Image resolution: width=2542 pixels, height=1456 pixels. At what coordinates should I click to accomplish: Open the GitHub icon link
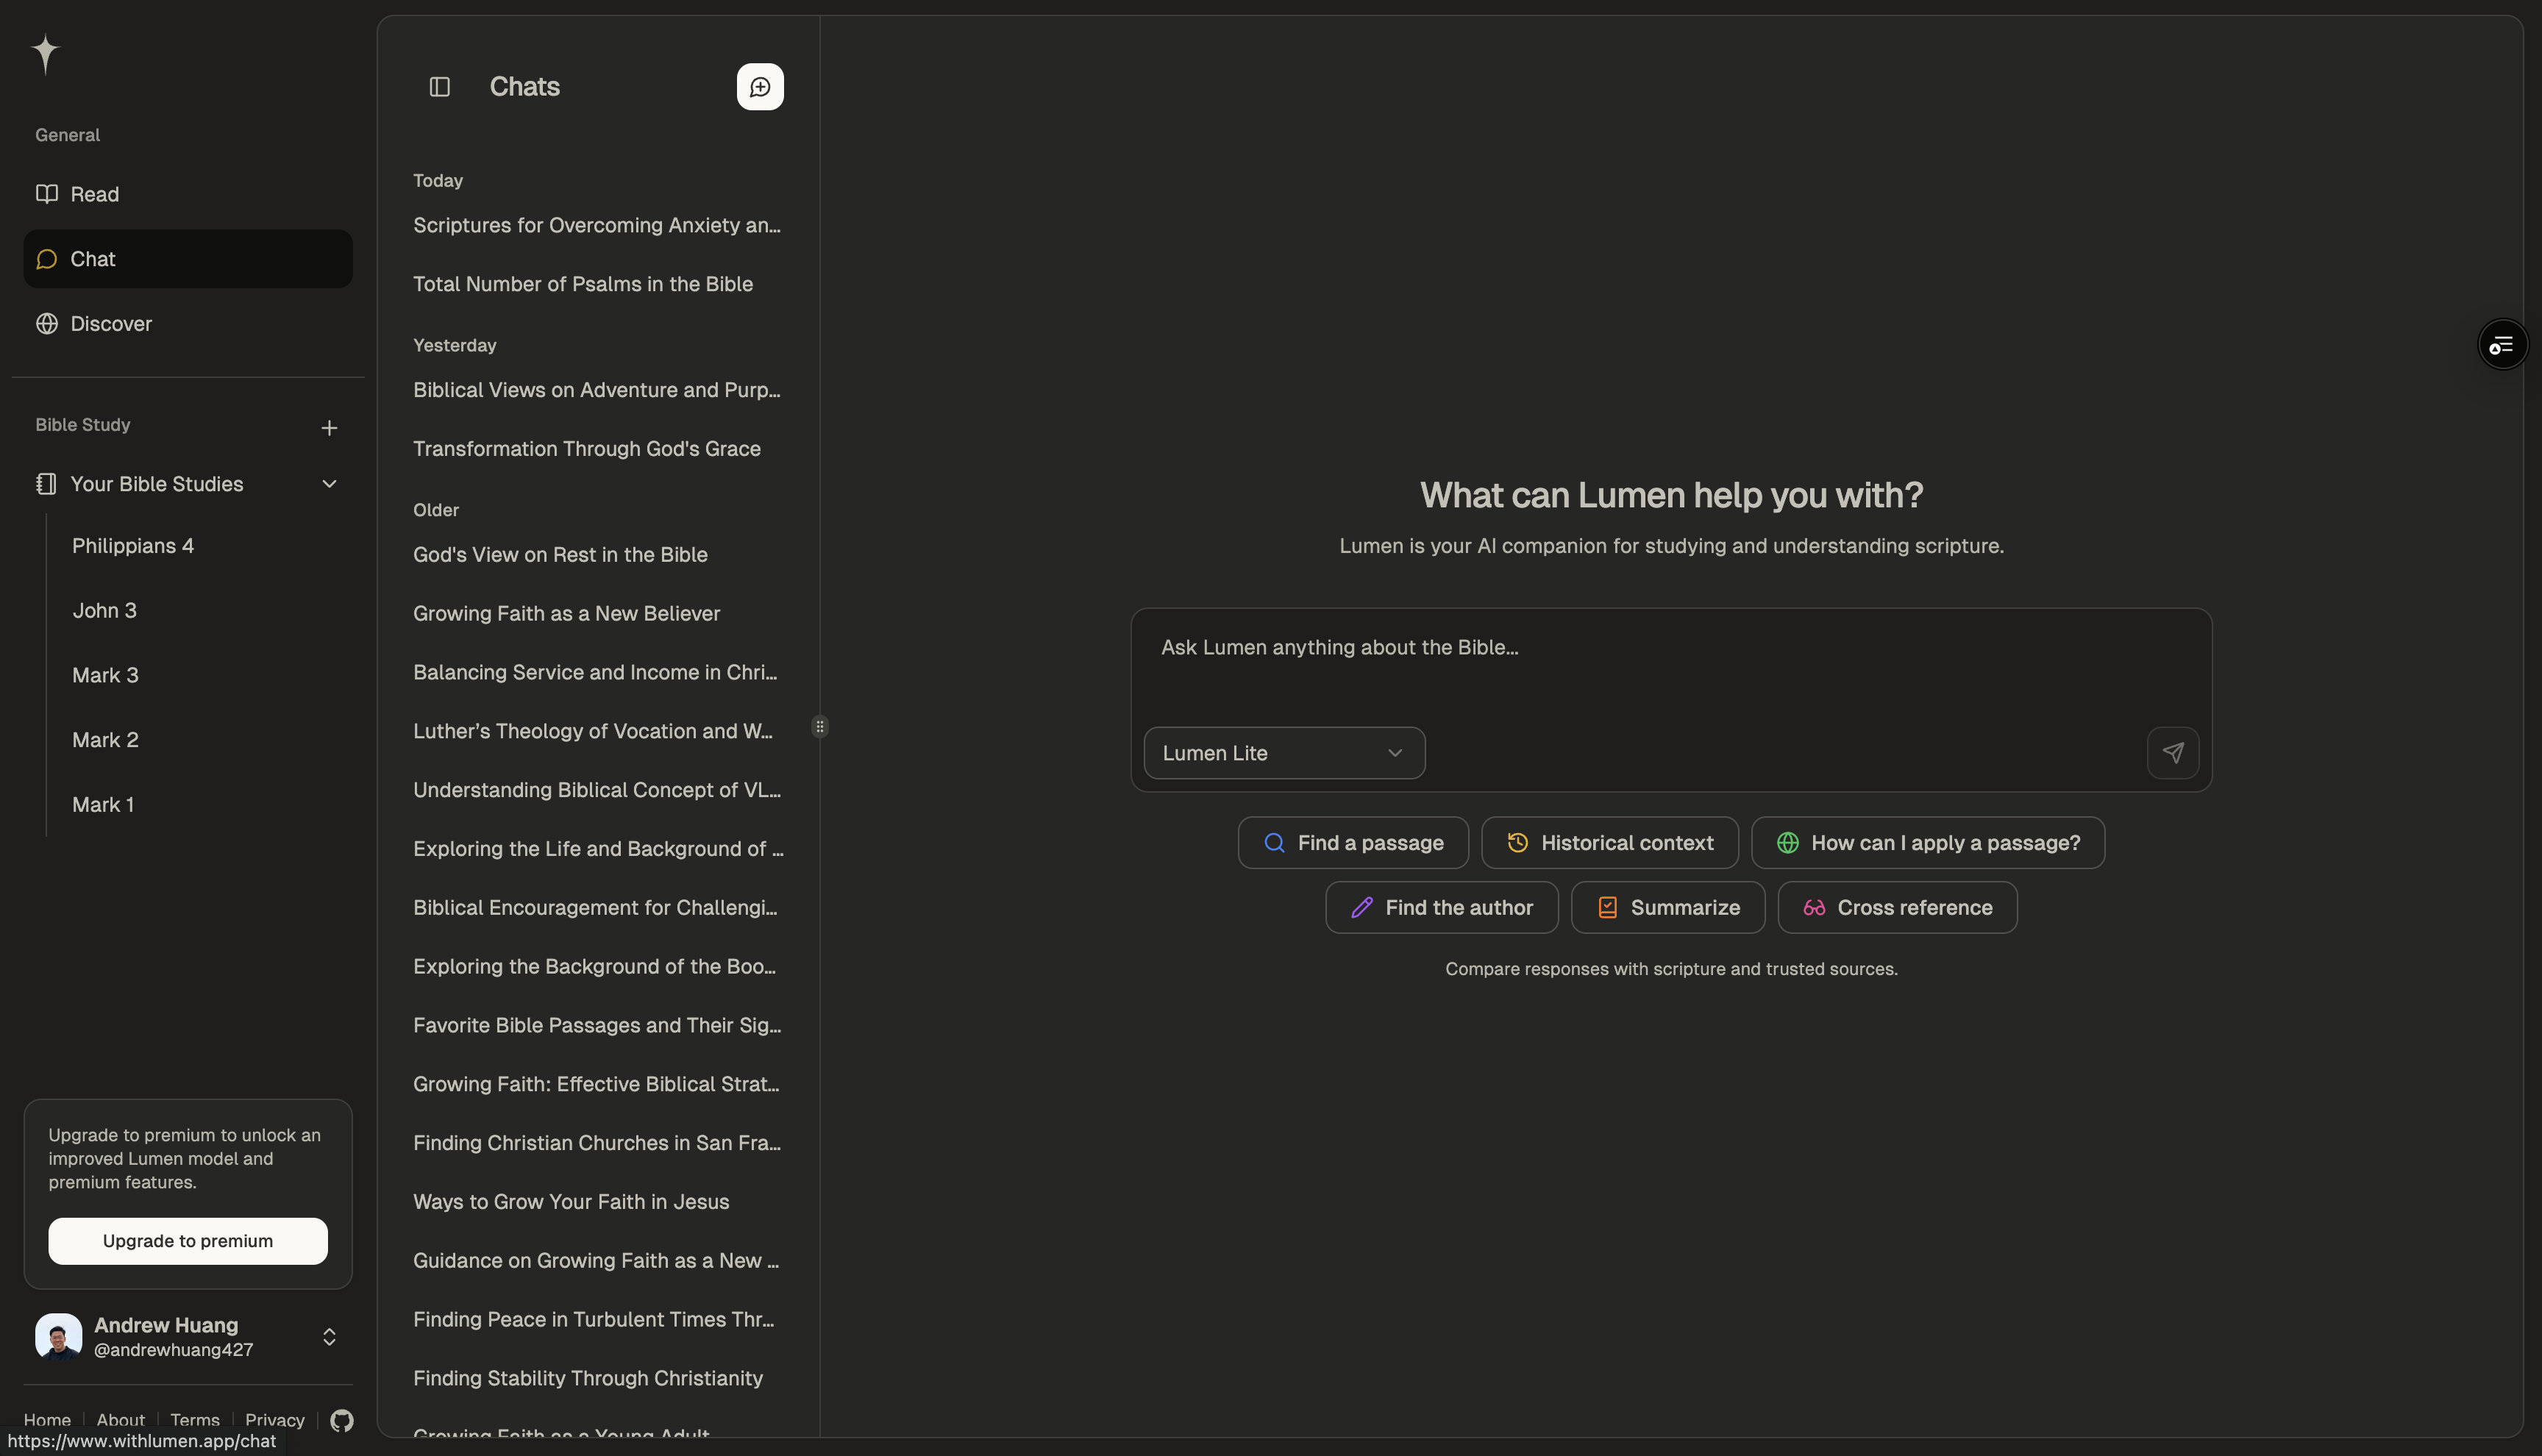pos(342,1420)
